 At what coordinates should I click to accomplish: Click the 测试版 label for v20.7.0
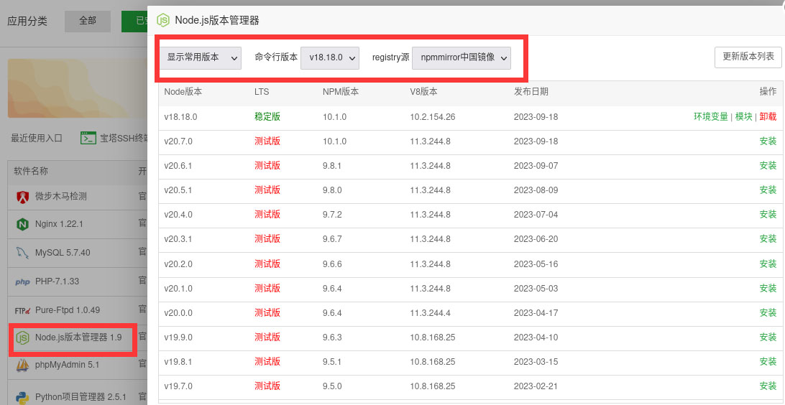coord(267,141)
